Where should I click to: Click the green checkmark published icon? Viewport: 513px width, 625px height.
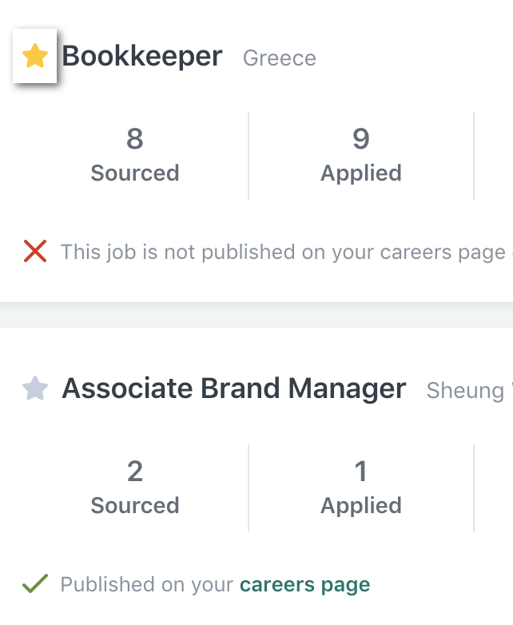click(35, 583)
